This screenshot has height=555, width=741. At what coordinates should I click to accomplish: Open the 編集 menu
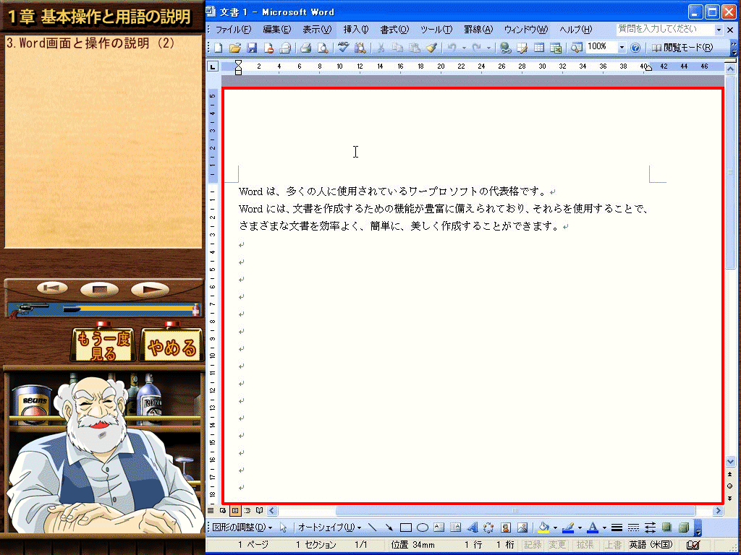pos(277,30)
